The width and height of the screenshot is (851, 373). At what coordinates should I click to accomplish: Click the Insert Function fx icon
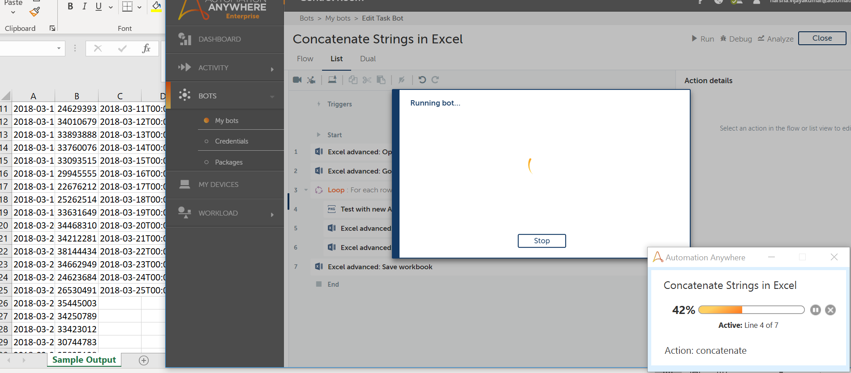point(146,48)
